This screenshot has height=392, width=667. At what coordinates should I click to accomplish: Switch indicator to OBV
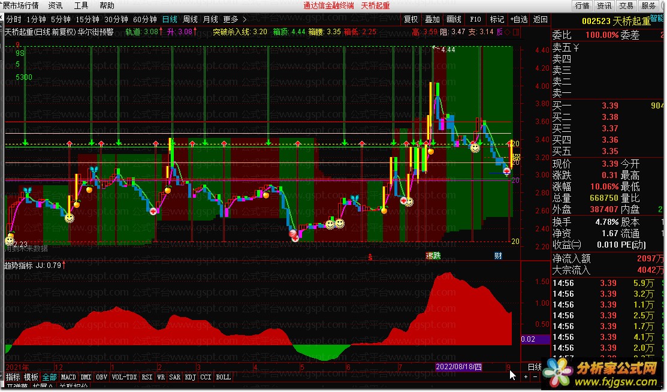pyautogui.click(x=101, y=377)
